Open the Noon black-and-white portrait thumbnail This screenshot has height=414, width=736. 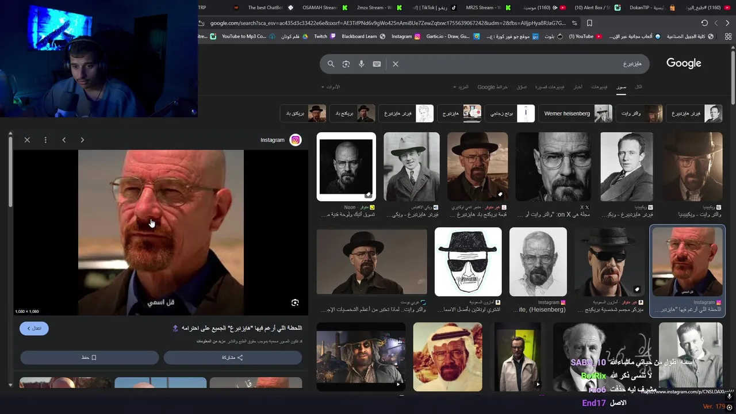(346, 167)
